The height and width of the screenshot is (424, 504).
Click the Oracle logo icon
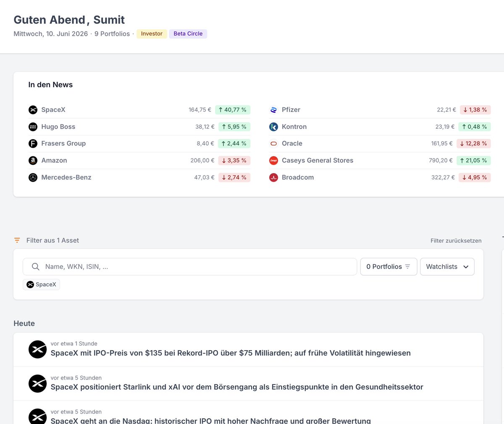click(273, 143)
